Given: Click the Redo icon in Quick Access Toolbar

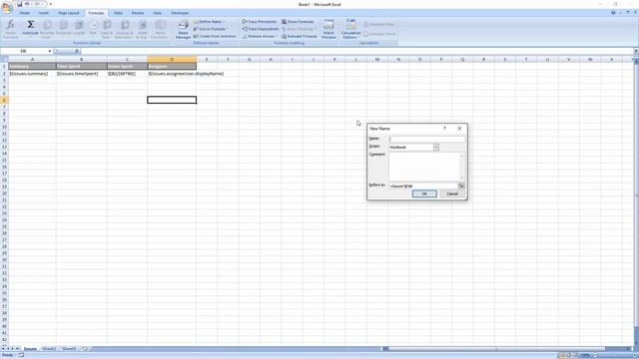Looking at the screenshot, I should point(37,4).
